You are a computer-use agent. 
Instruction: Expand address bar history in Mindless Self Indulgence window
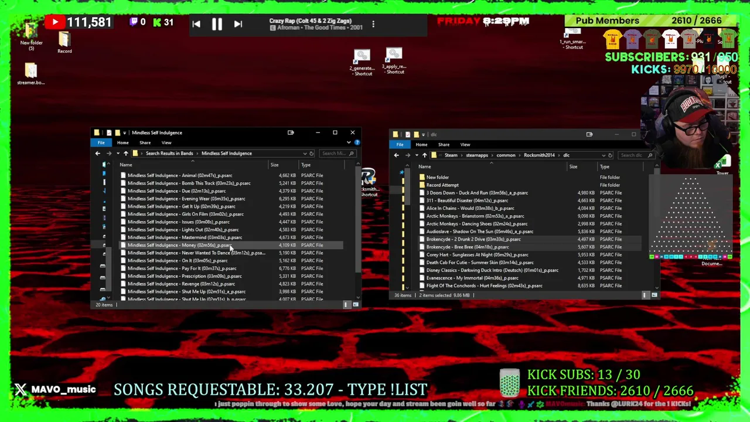coord(305,154)
